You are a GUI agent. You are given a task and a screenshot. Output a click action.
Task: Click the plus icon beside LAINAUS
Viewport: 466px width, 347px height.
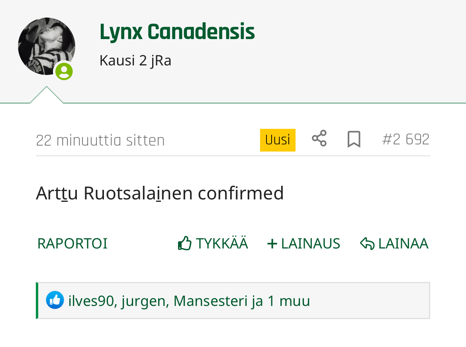point(272,244)
